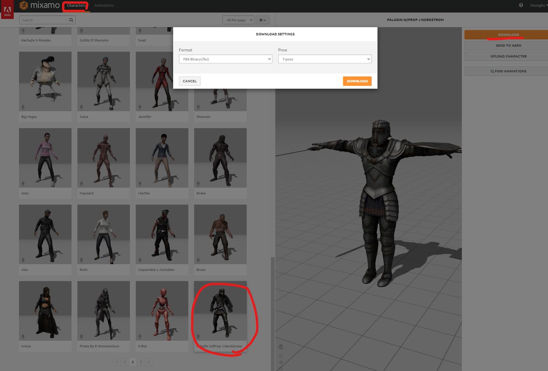Click the reset rotation icon in 3D viewer
This screenshot has width=548, height=371.
(280, 356)
